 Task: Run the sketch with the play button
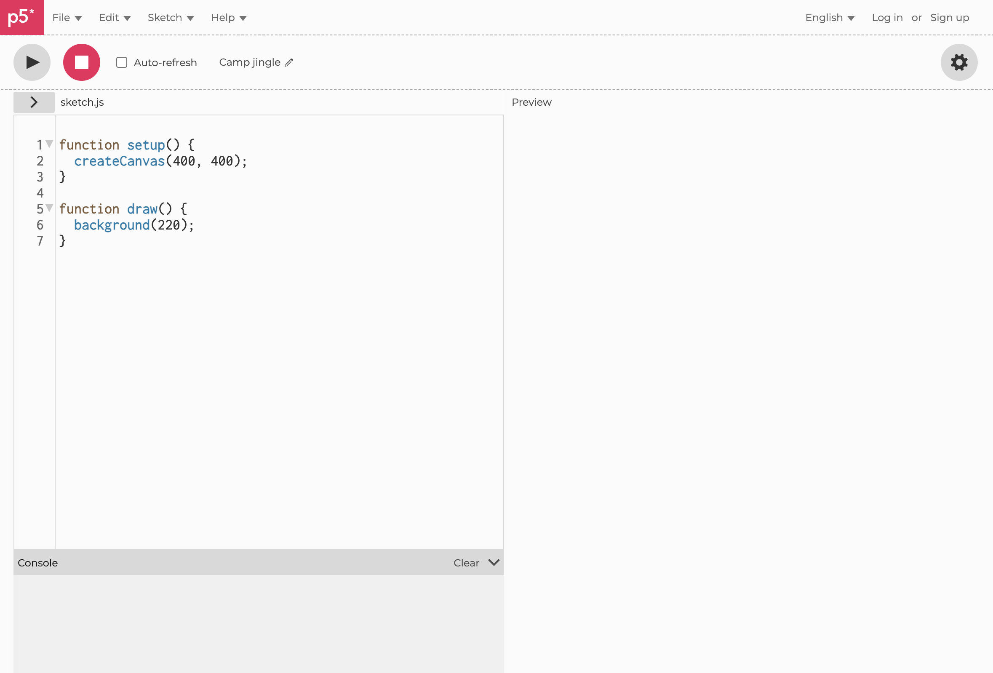(x=32, y=62)
